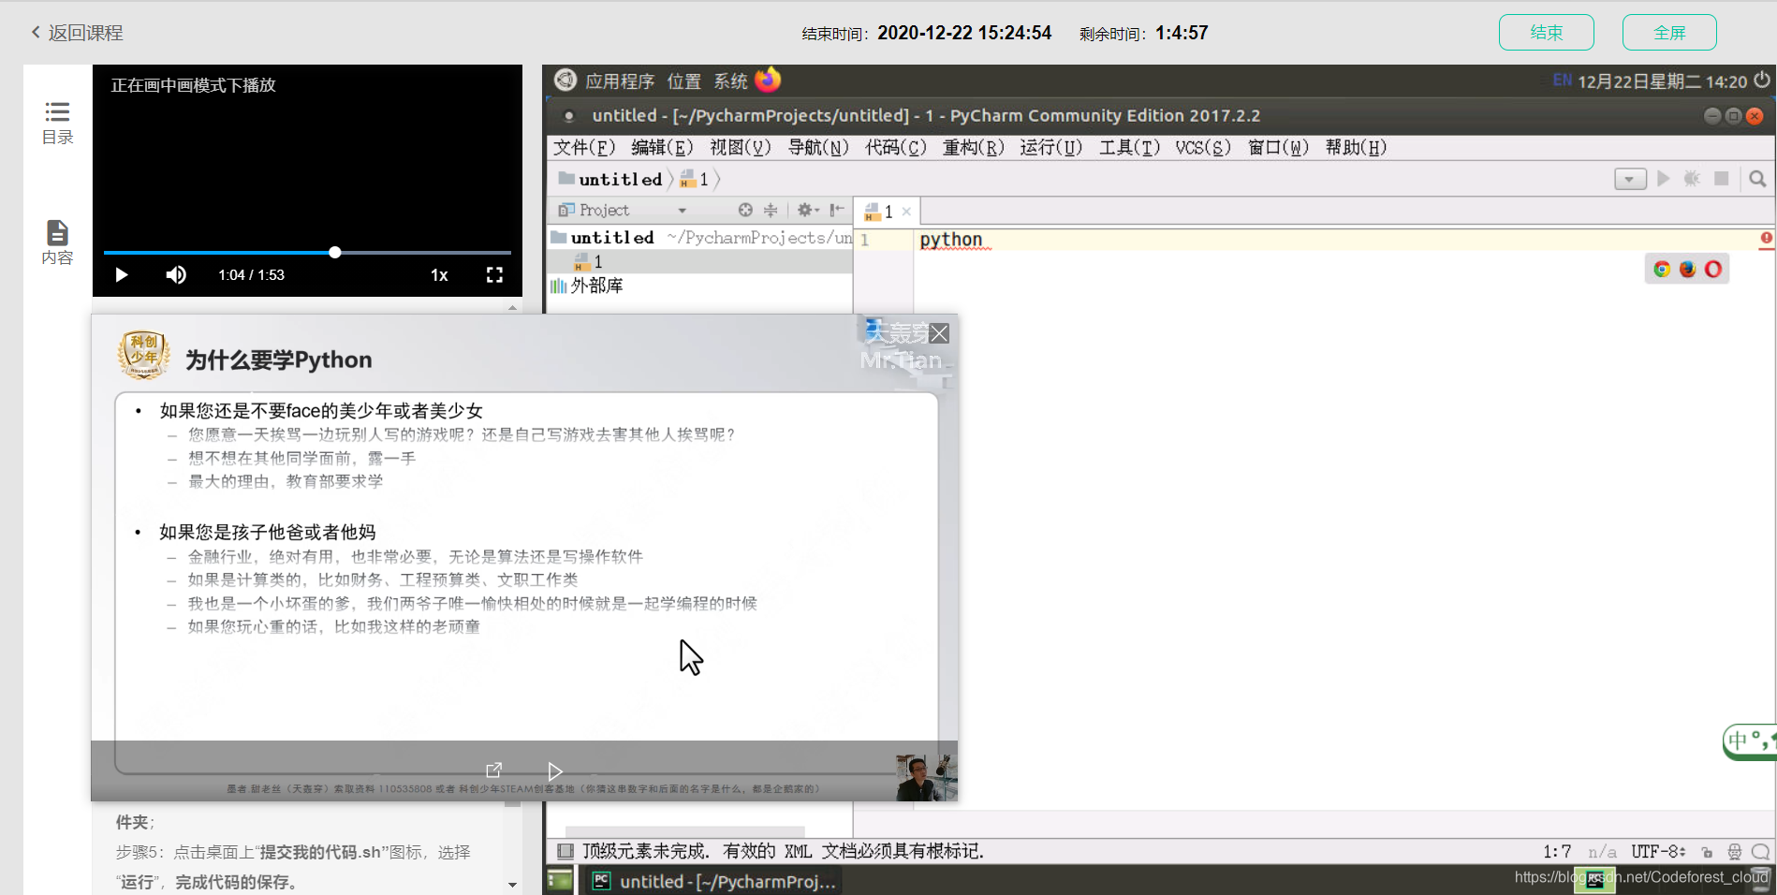Open Project panel gear settings menu

(808, 211)
